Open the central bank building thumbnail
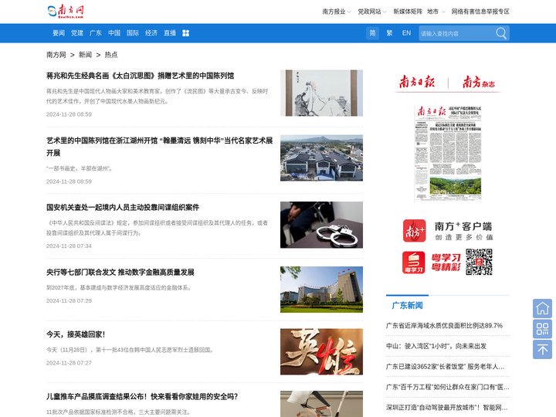The width and height of the screenshot is (556, 417). [321, 290]
